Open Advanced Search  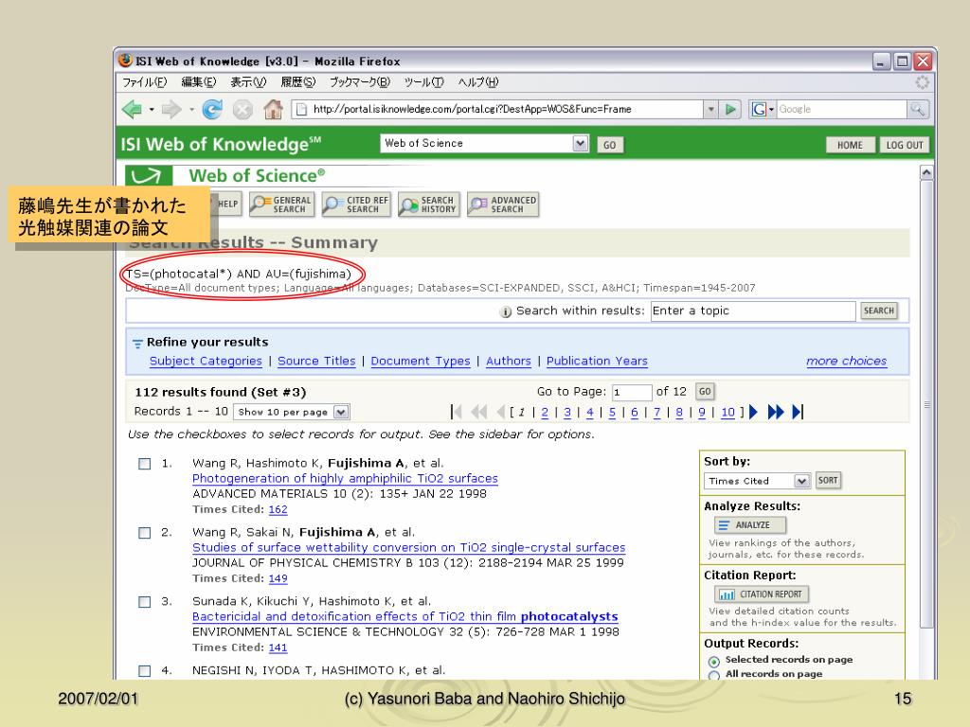[x=503, y=204]
